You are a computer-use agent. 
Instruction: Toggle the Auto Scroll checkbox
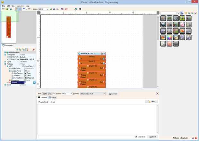coord(39,102)
